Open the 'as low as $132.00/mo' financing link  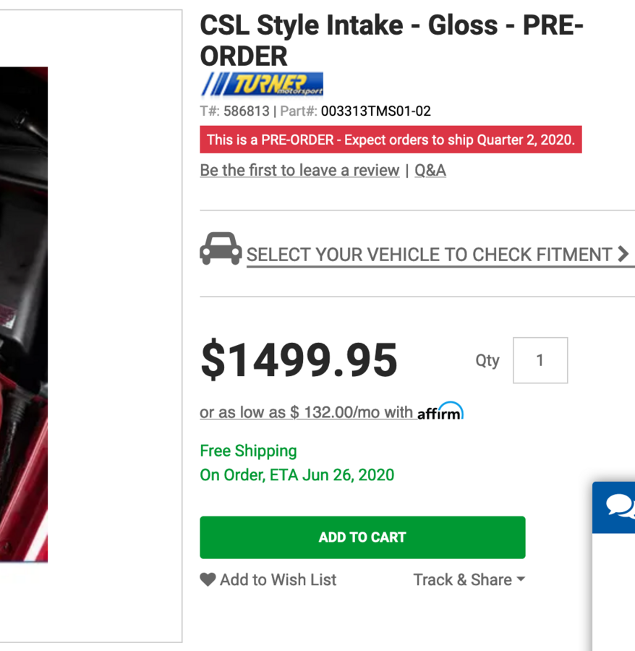[306, 412]
